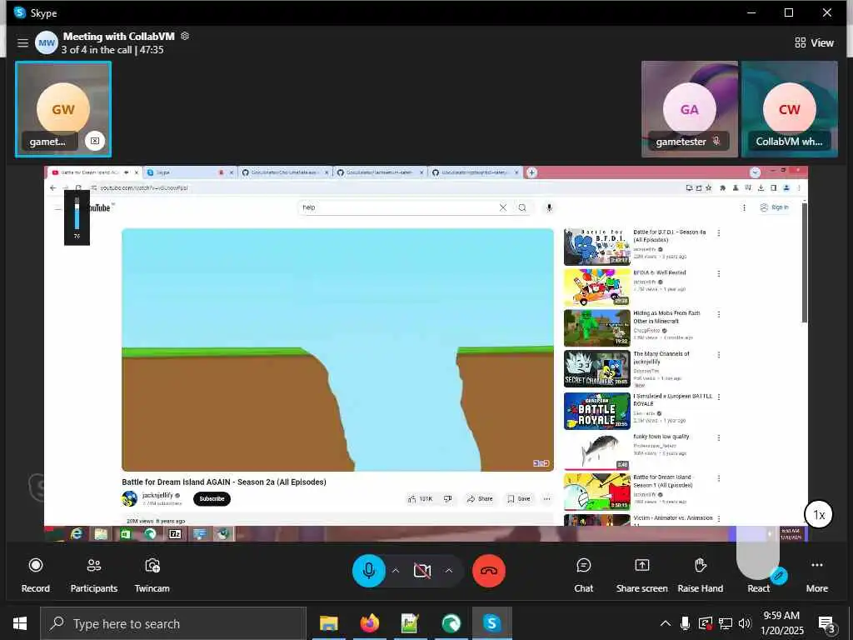Open the taskbar clock showing 9:59 AM
The width and height of the screenshot is (853, 640).
[x=781, y=623]
